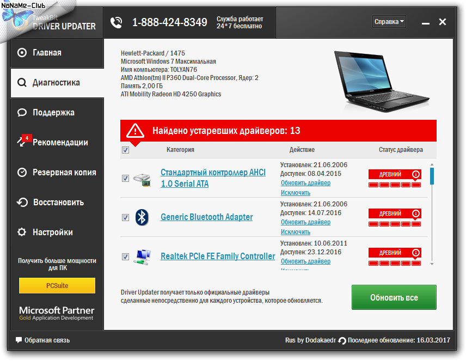
Task: Click the Microsoft Partner logo
Action: pos(57,314)
